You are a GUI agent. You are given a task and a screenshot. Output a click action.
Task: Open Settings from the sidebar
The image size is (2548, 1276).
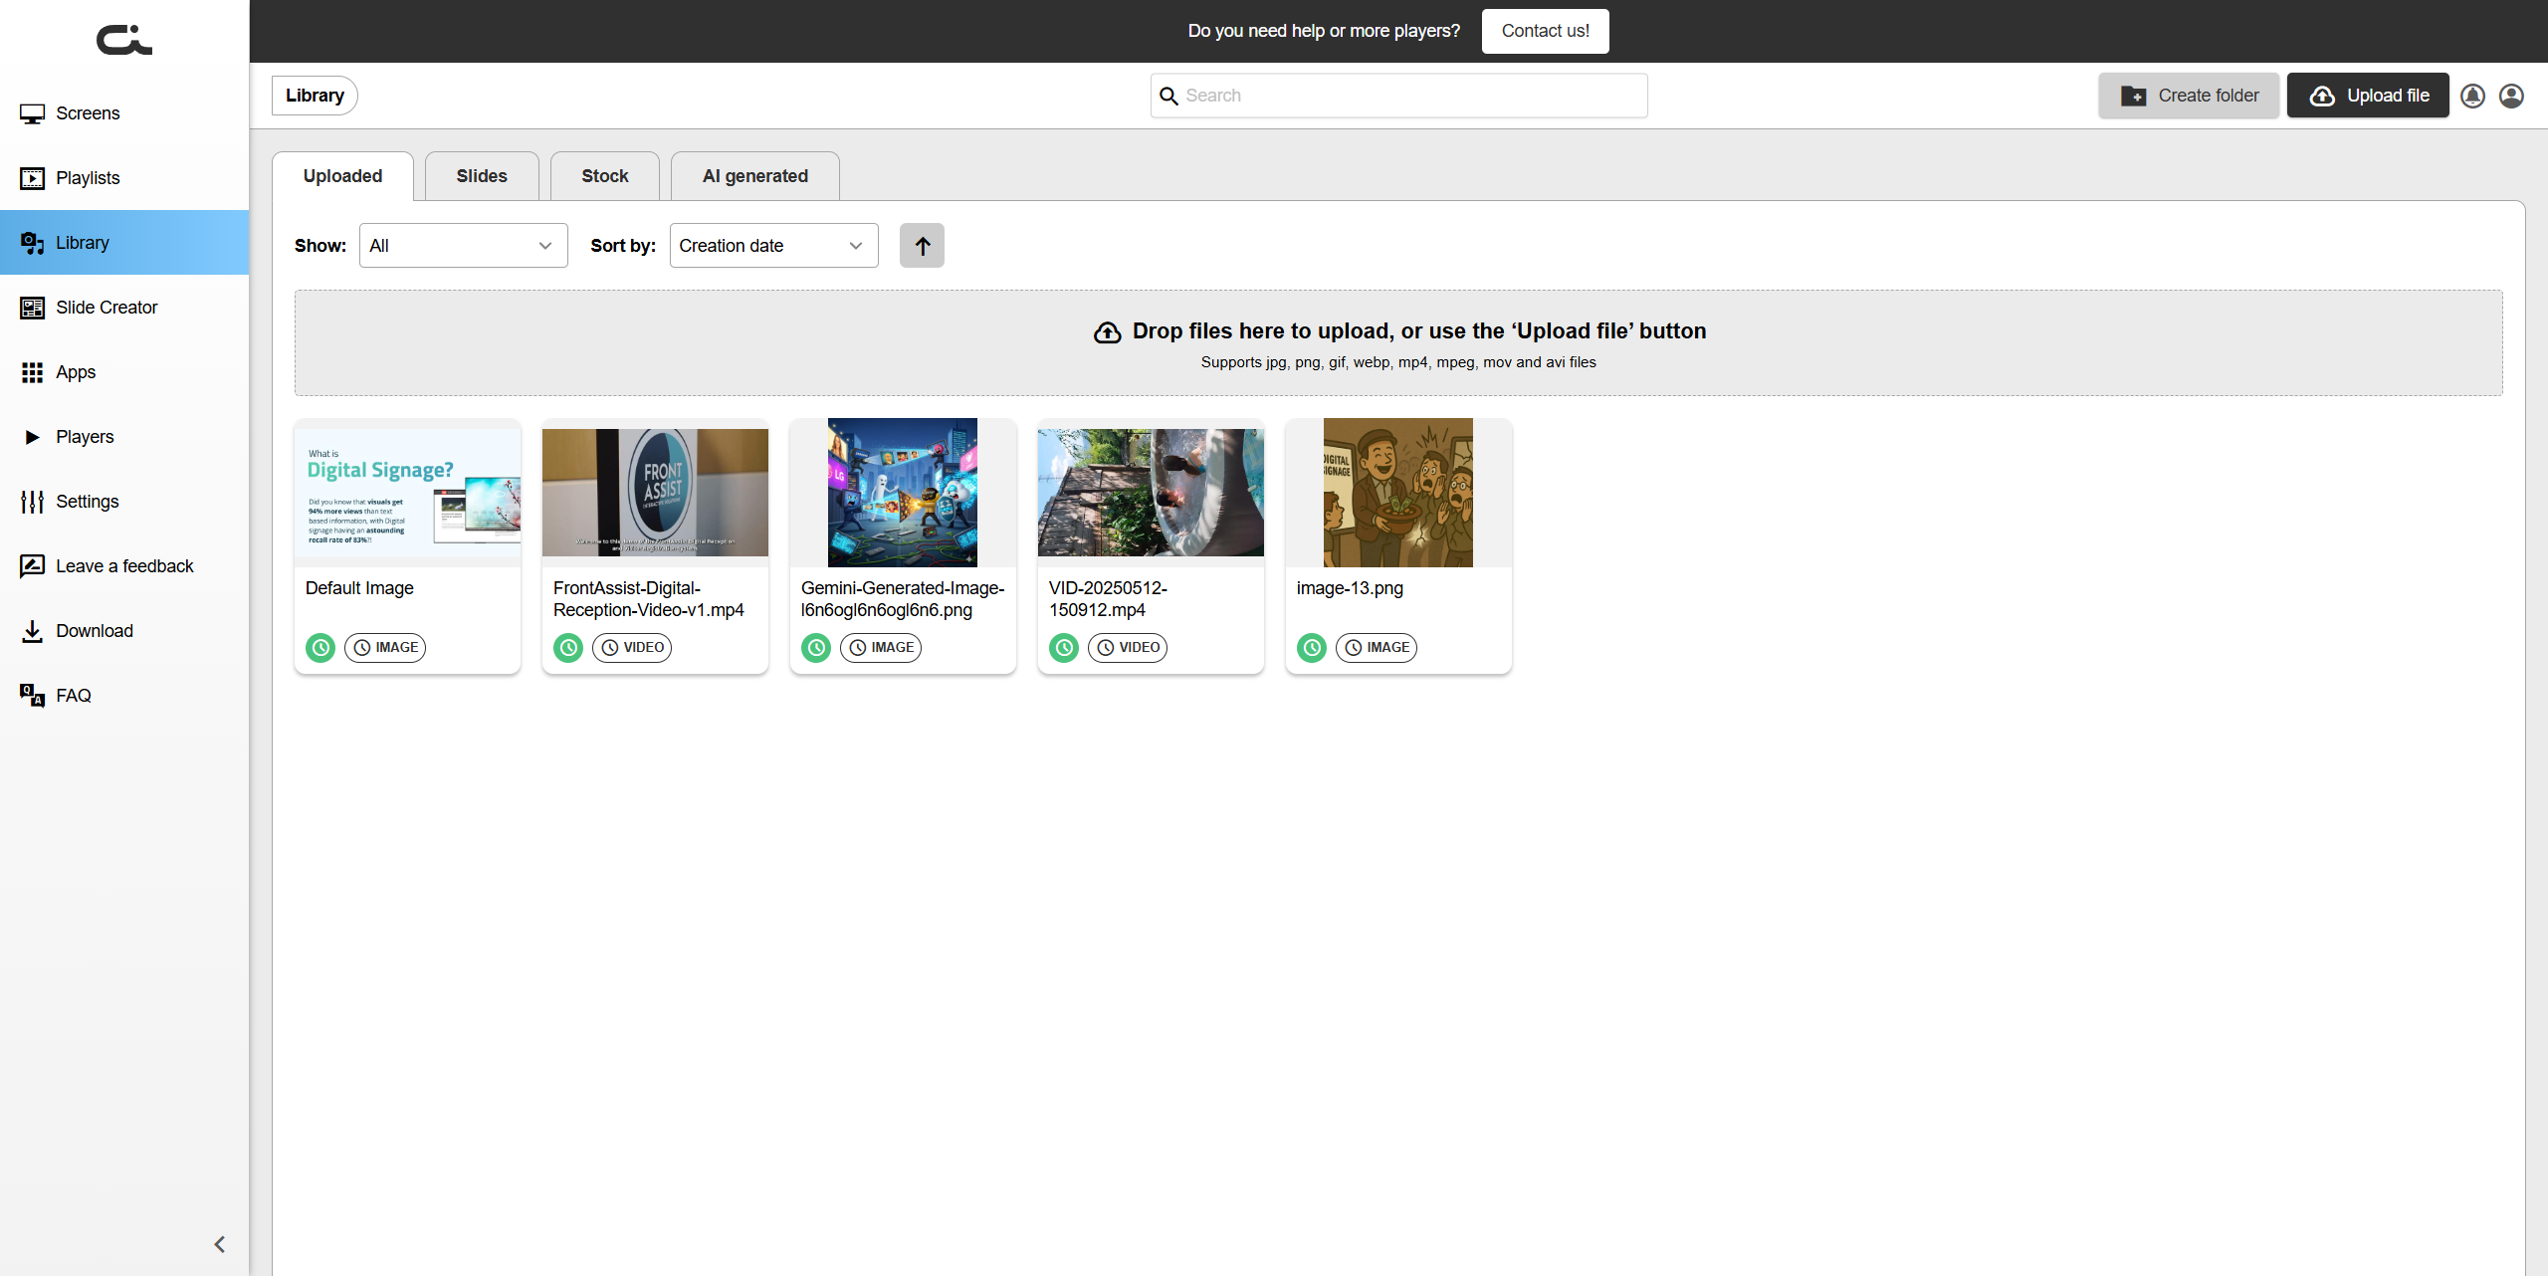pyautogui.click(x=87, y=502)
